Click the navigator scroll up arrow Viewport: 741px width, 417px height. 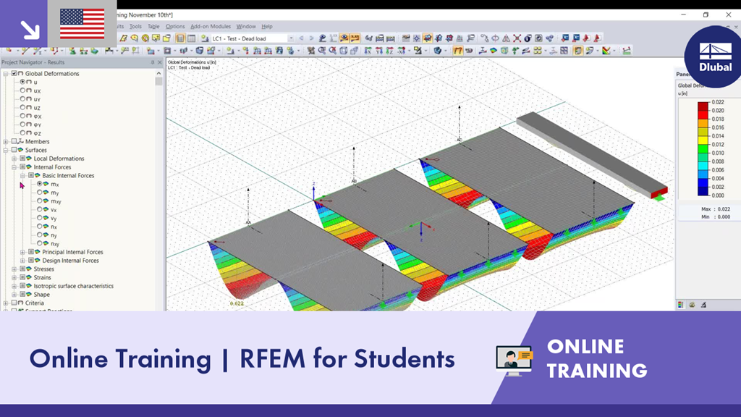[158, 73]
